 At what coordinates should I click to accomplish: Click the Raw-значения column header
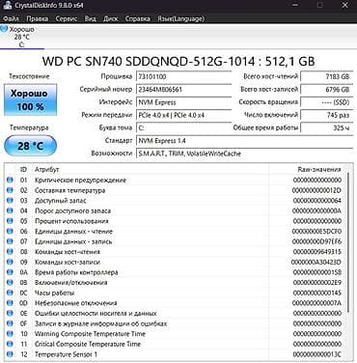tap(318, 169)
